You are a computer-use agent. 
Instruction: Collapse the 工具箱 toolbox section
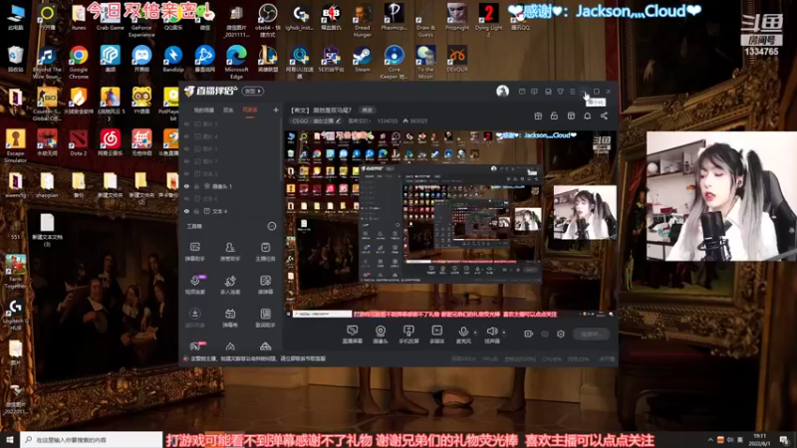coord(271,226)
